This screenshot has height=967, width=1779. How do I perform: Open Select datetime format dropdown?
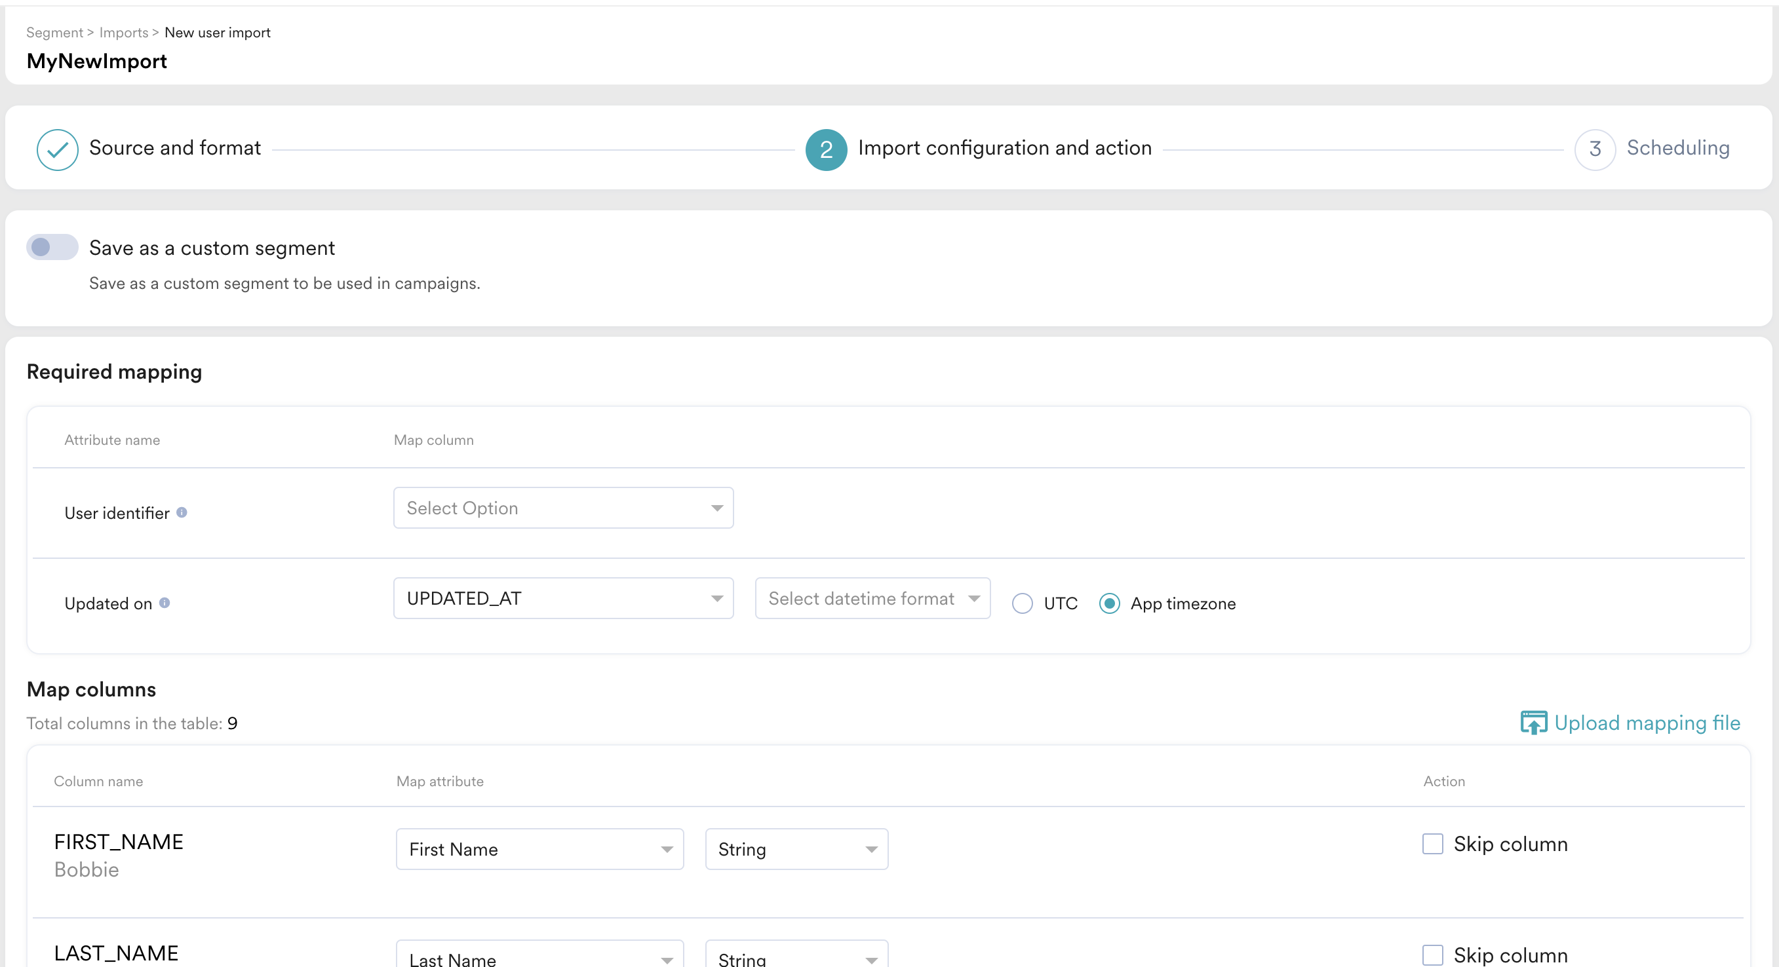coord(872,598)
